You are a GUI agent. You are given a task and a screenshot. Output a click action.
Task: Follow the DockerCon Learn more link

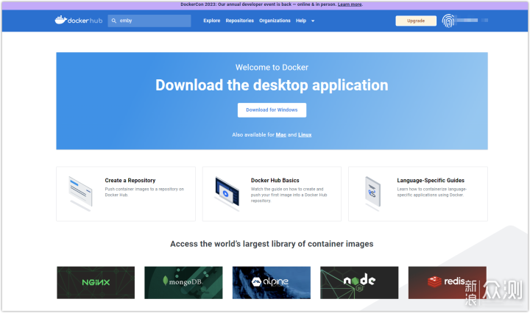350,4
